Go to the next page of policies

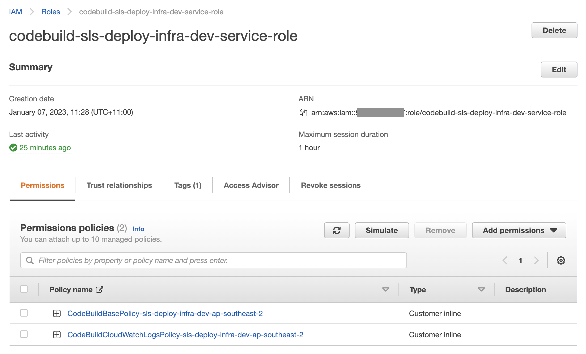536,260
